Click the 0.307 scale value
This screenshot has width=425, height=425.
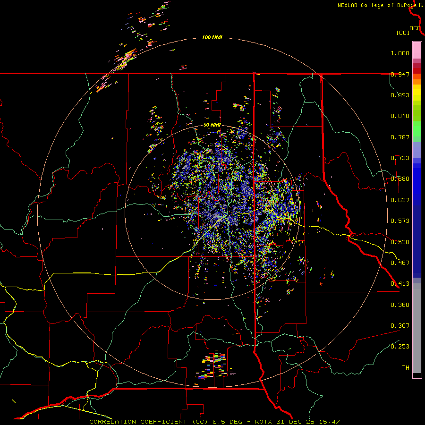point(400,326)
